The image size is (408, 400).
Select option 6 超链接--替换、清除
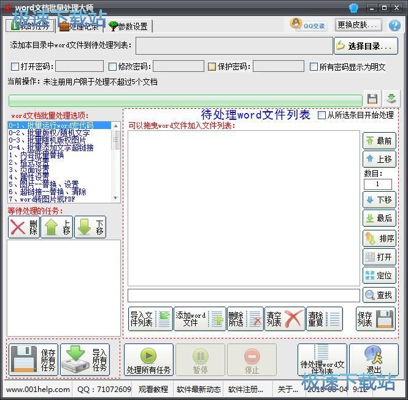click(x=60, y=192)
